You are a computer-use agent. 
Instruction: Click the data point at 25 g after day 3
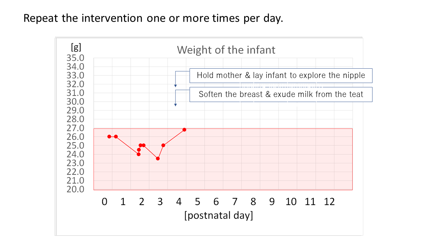(x=163, y=145)
